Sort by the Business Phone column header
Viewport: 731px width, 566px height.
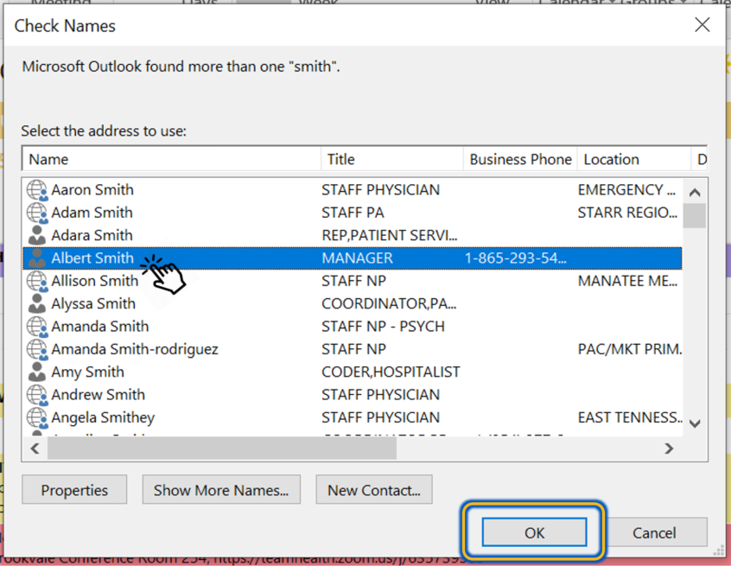(520, 160)
